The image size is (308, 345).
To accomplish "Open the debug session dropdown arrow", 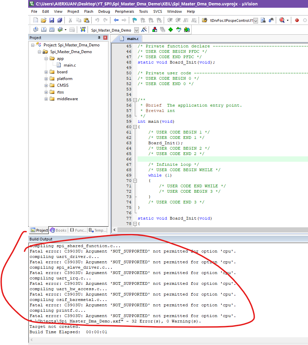I will click(288, 20).
